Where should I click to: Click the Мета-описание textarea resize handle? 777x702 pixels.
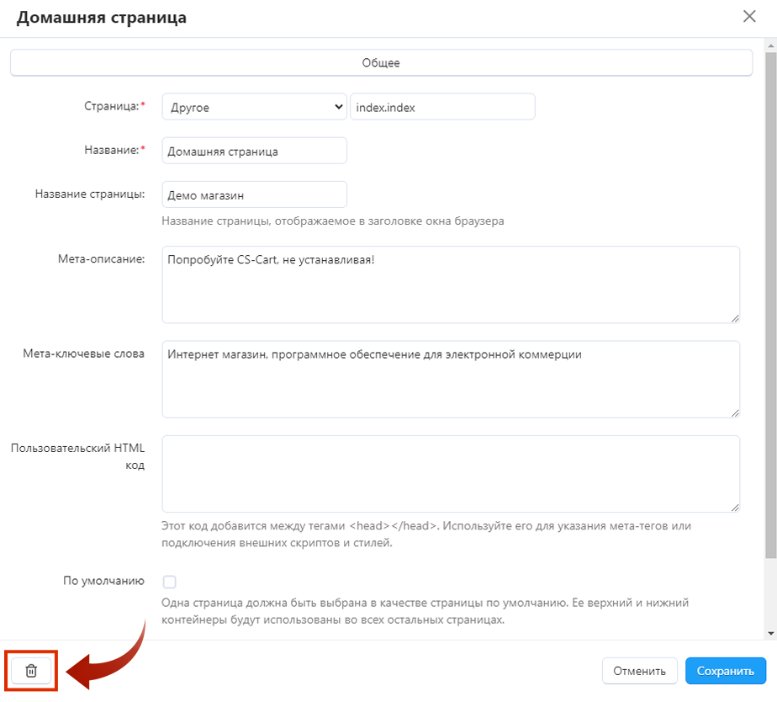tap(735, 317)
